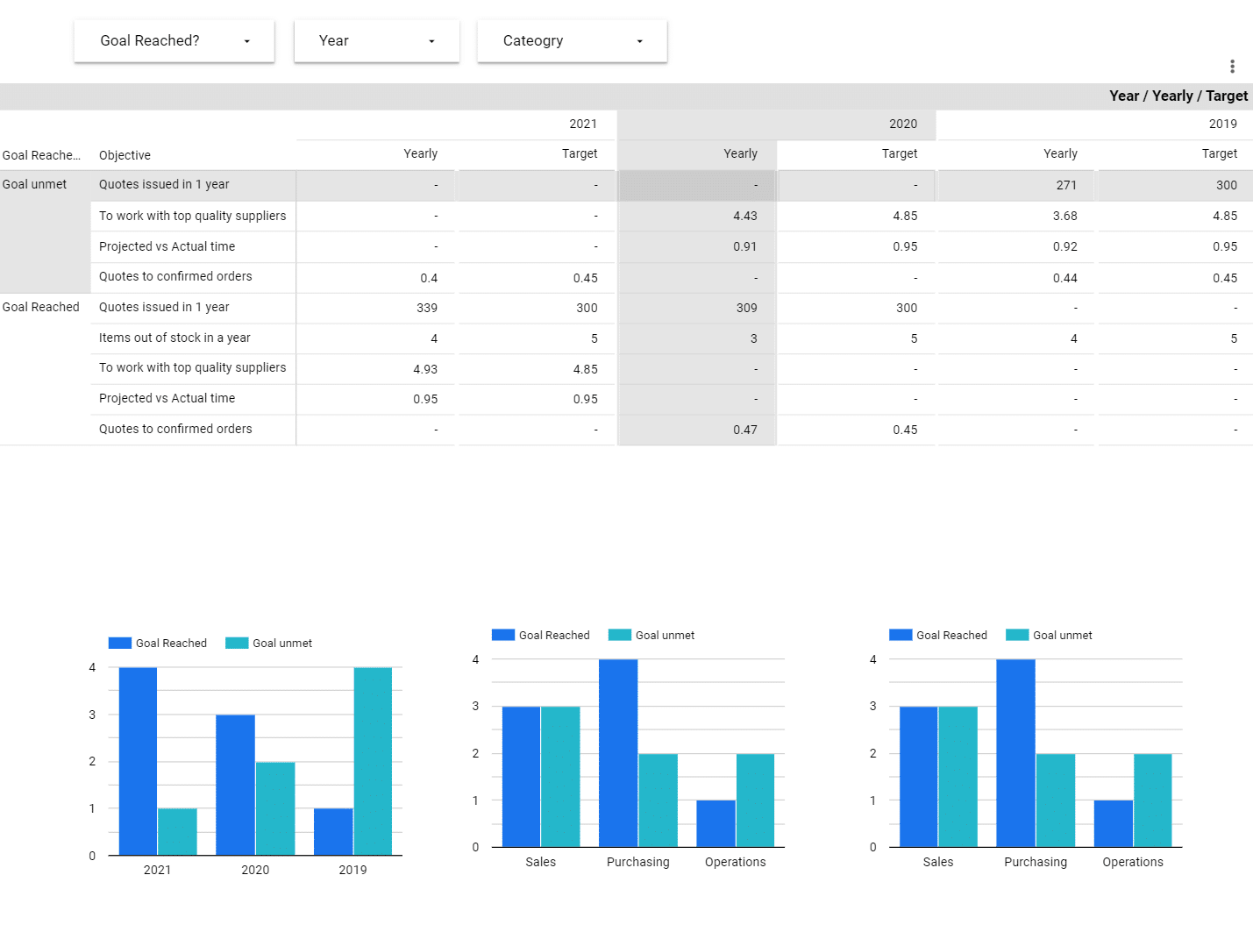
Task: Select the Quotes issued in 1 year cell
Action: [x=164, y=184]
